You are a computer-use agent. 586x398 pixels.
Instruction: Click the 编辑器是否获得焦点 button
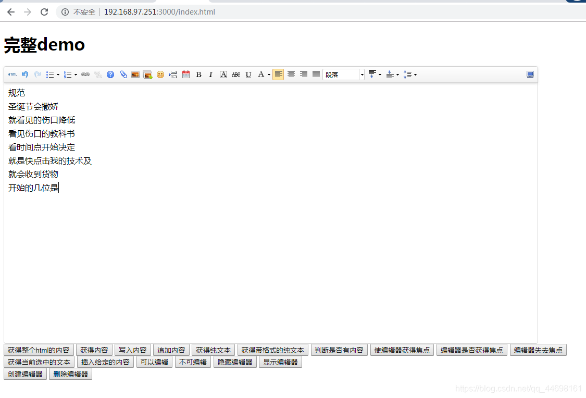(471, 350)
